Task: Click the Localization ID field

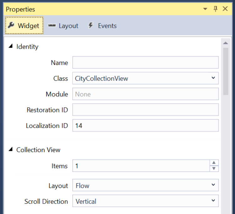Action: click(145, 126)
